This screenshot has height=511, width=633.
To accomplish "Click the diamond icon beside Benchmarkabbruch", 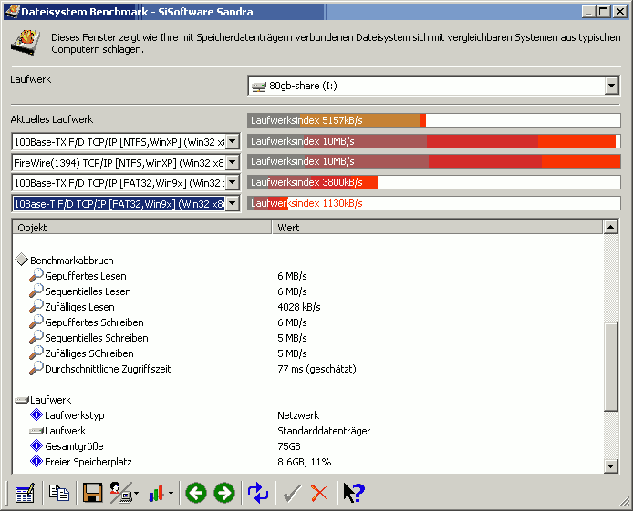I will pyautogui.click(x=21, y=260).
